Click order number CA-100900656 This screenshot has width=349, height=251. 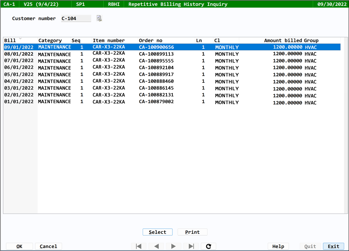pyautogui.click(x=156, y=47)
